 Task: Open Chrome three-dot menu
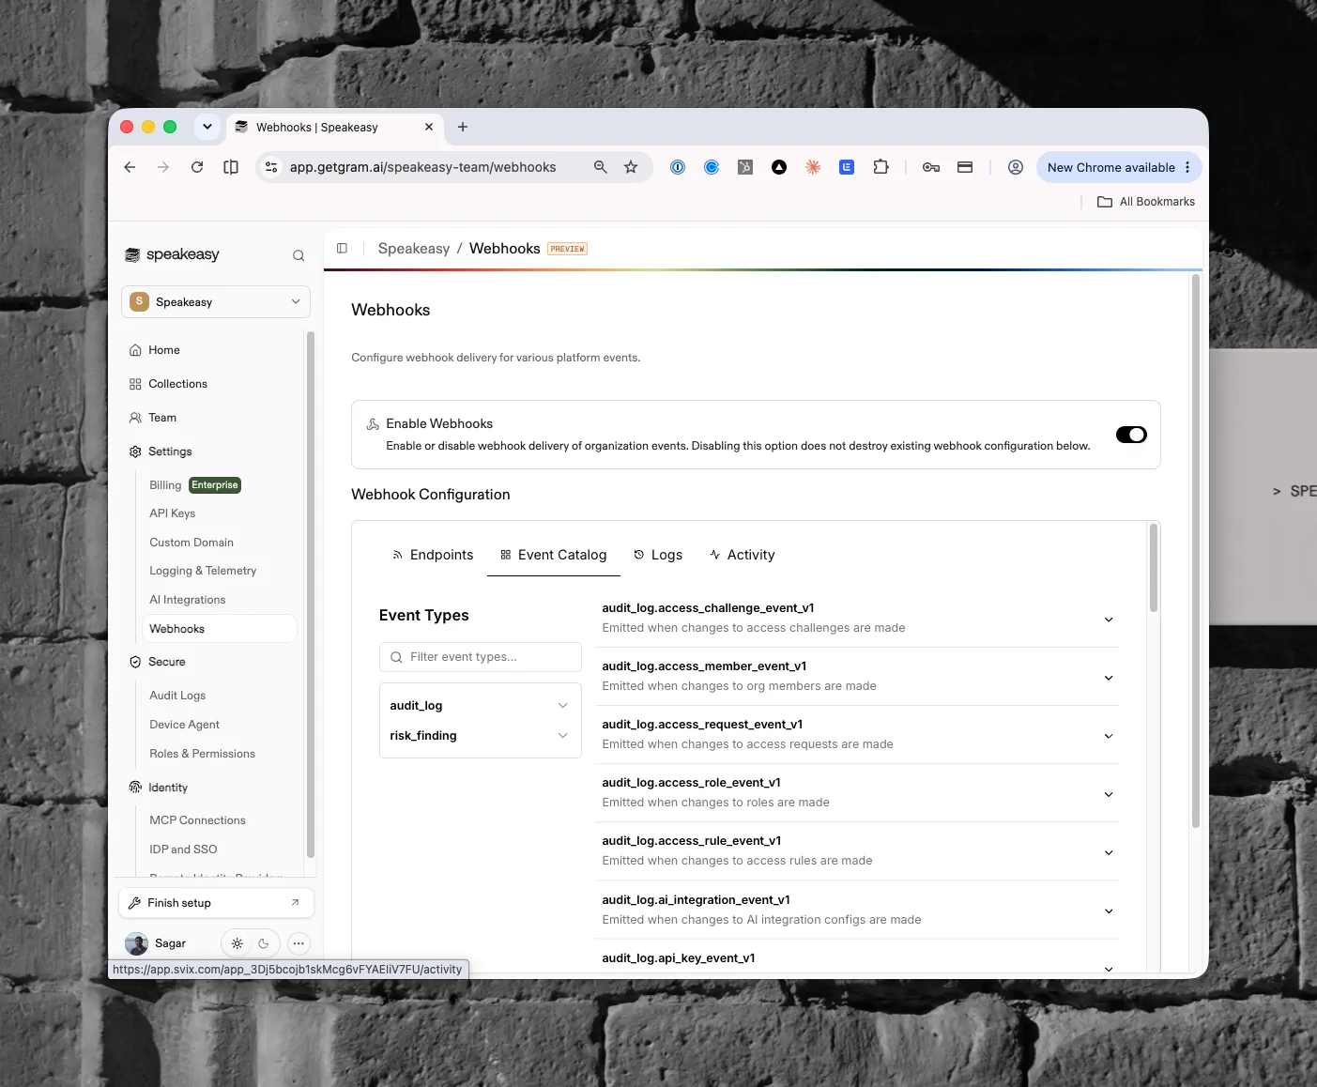(1187, 167)
